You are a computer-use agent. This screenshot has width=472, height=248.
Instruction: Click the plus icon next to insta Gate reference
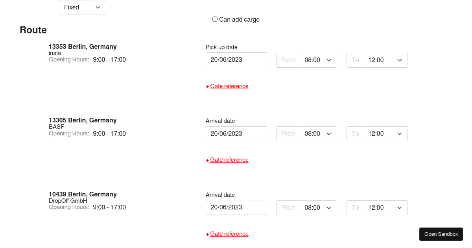[207, 87]
